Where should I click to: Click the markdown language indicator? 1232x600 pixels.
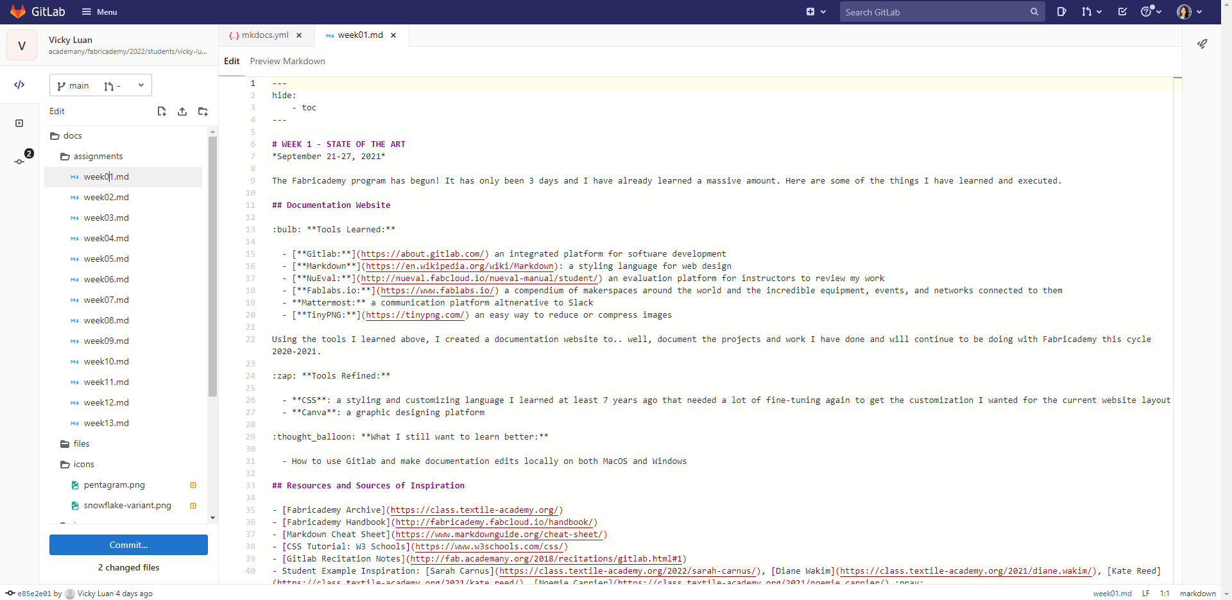point(1197,594)
